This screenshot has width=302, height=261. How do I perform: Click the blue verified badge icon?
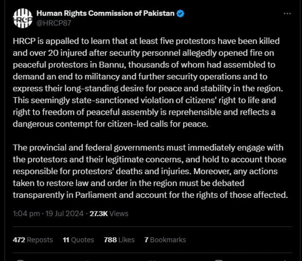point(180,13)
